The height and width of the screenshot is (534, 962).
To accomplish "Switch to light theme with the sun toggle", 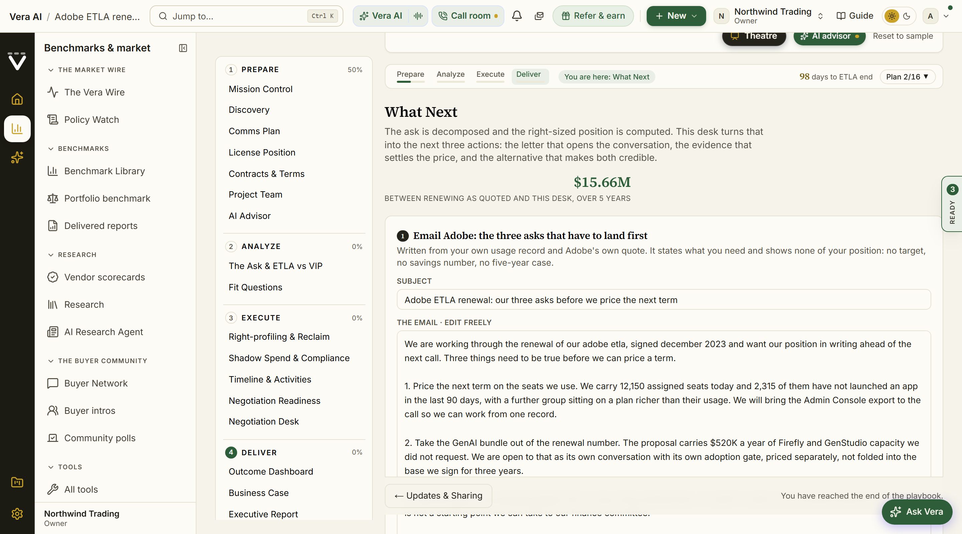I will tap(892, 16).
